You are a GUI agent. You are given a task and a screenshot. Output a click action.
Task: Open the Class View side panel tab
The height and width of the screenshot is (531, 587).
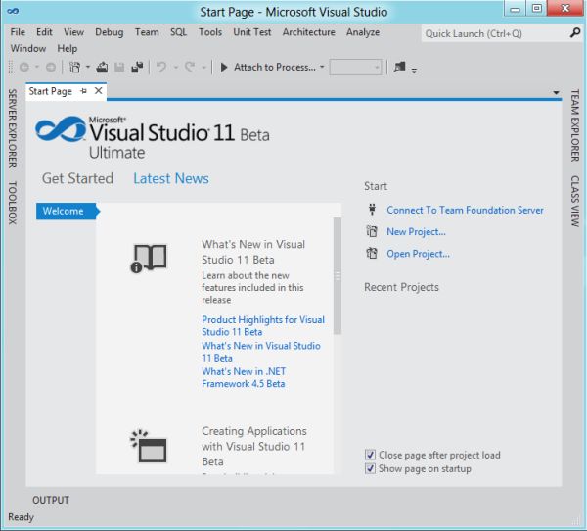click(575, 202)
